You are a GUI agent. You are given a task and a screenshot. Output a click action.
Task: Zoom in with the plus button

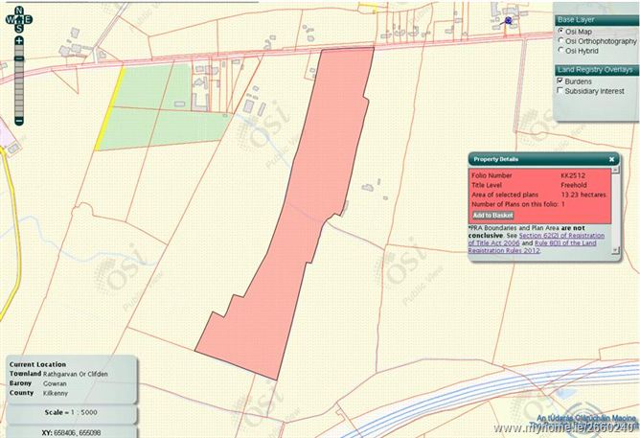(x=18, y=41)
